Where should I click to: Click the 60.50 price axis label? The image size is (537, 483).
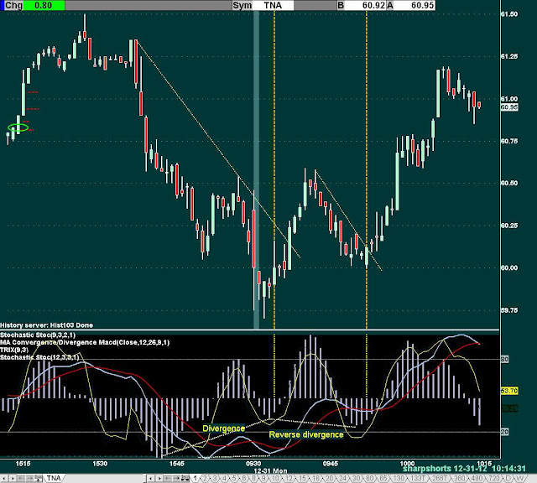pyautogui.click(x=509, y=183)
